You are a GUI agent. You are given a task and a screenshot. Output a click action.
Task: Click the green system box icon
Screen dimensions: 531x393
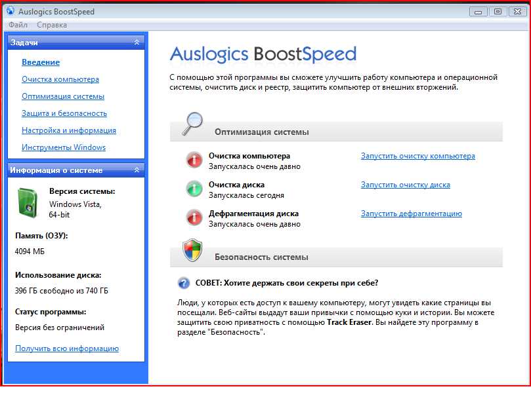click(x=28, y=203)
